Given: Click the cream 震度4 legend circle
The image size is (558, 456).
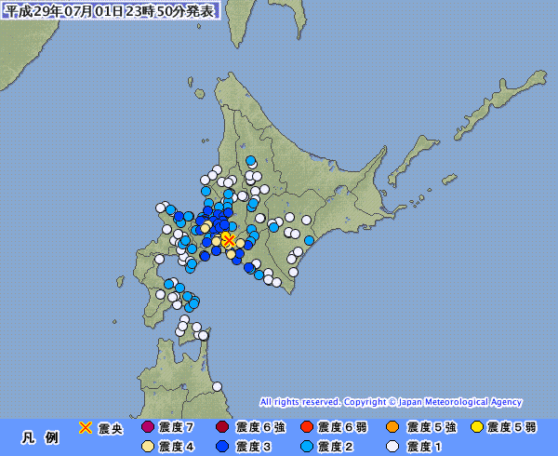Looking at the screenshot, I should (x=148, y=447).
